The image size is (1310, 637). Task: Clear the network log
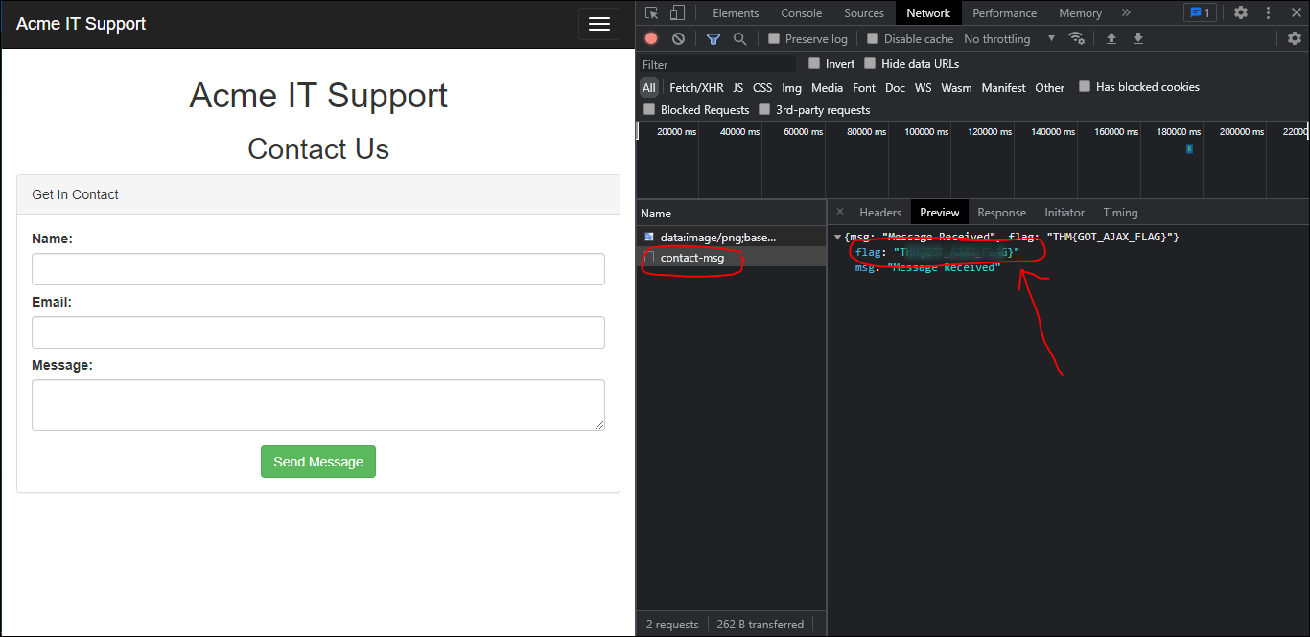coord(679,38)
